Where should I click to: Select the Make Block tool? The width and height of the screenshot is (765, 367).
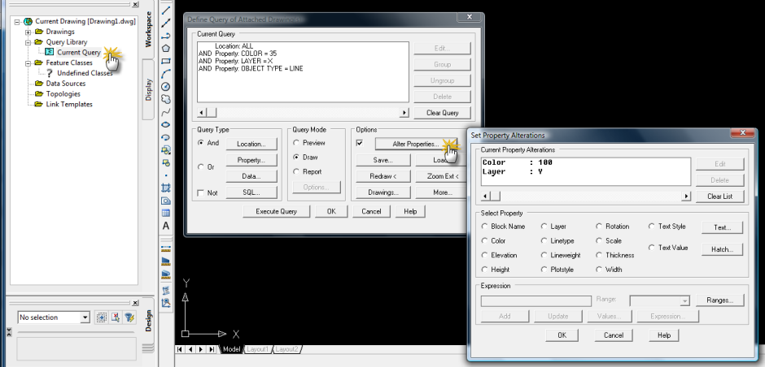(x=166, y=162)
